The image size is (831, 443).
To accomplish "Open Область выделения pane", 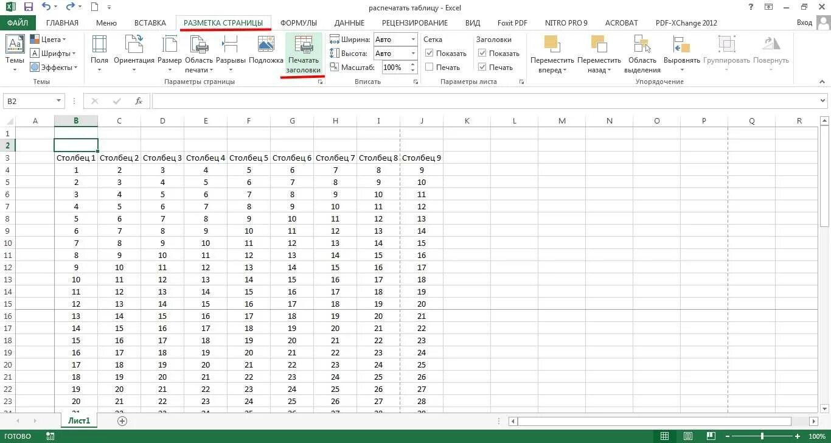I will tap(642, 54).
